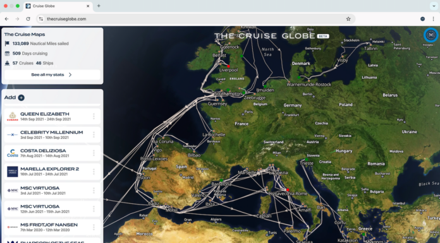Open options menu for MS Fridtjof Nansen cruise
Screen dimensions: 440x243
94,227
